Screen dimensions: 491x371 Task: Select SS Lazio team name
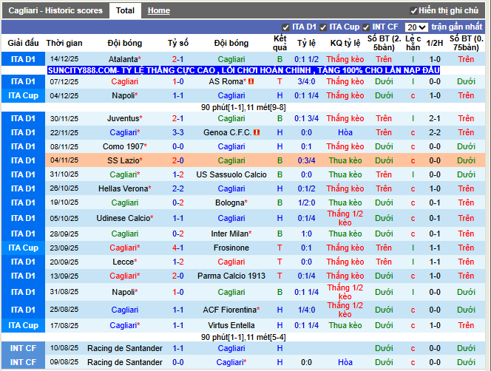[x=125, y=160]
